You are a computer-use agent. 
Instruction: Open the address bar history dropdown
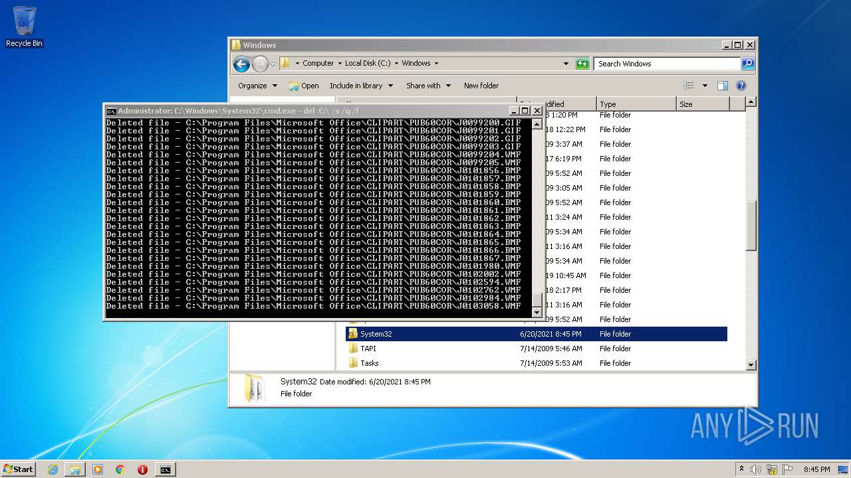(x=566, y=64)
